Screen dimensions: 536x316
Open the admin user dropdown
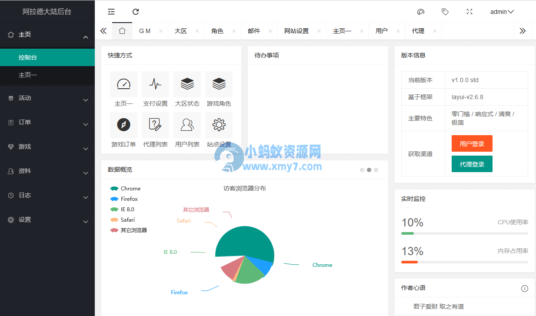502,12
